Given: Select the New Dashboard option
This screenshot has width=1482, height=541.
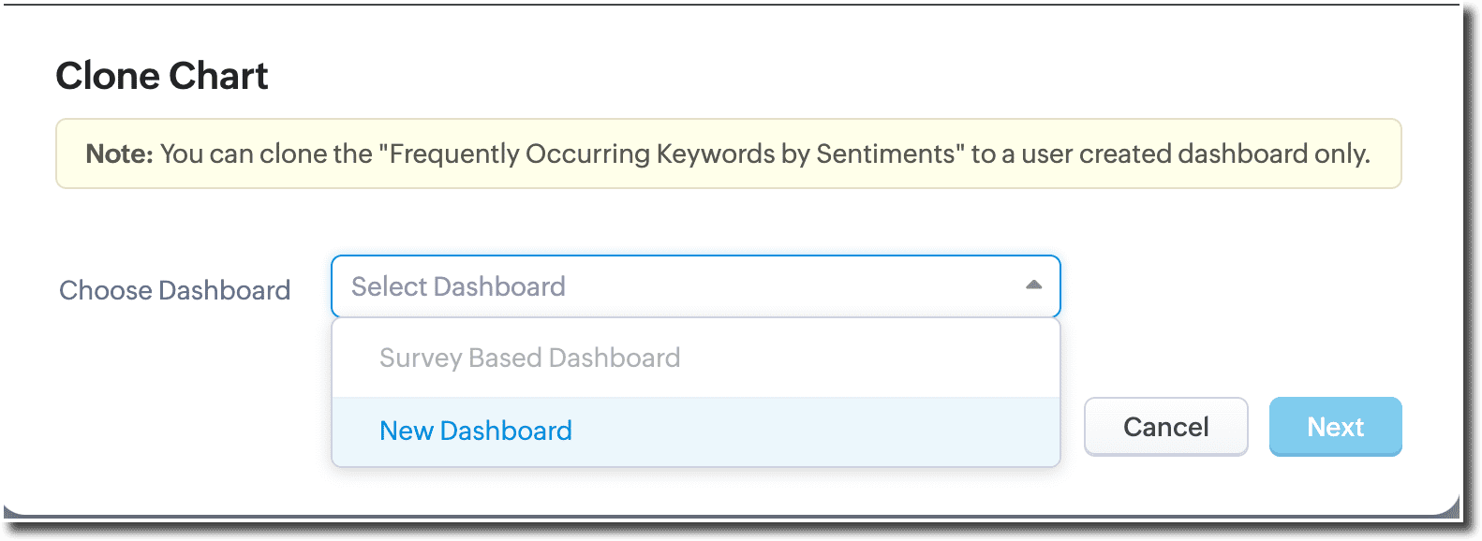Looking at the screenshot, I should [476, 431].
